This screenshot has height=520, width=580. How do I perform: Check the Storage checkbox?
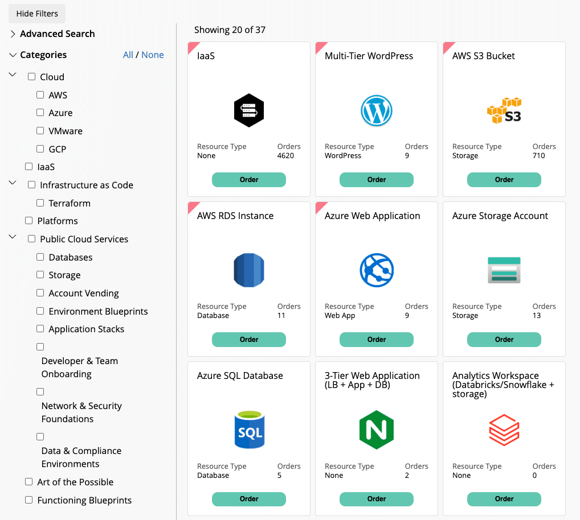tap(40, 274)
